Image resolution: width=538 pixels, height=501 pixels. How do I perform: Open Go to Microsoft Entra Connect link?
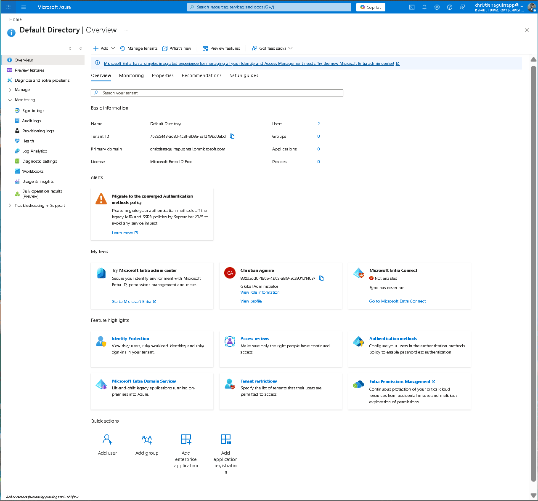pyautogui.click(x=397, y=301)
